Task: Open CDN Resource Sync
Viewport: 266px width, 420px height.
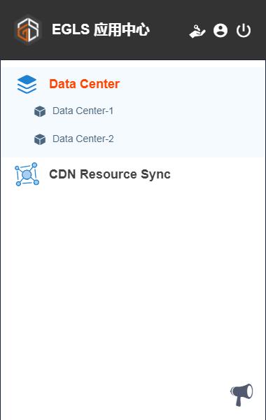Action: (110, 174)
